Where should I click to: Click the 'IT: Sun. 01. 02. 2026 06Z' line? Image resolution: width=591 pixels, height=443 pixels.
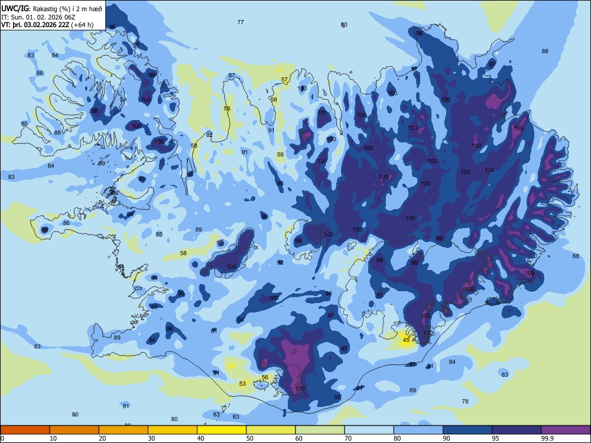[x=38, y=17]
